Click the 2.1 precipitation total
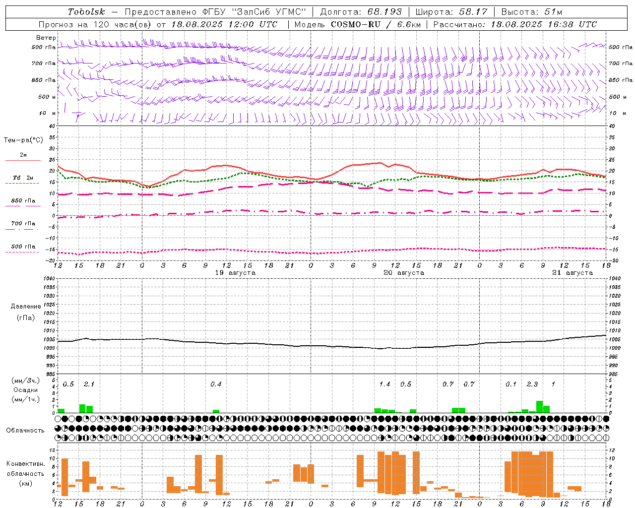Image resolution: width=635 pixels, height=508 pixels. [x=89, y=384]
